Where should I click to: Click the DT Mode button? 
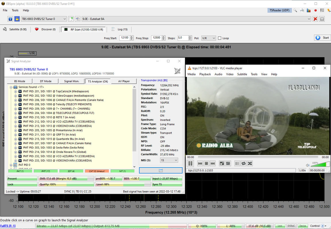[x=46, y=81]
